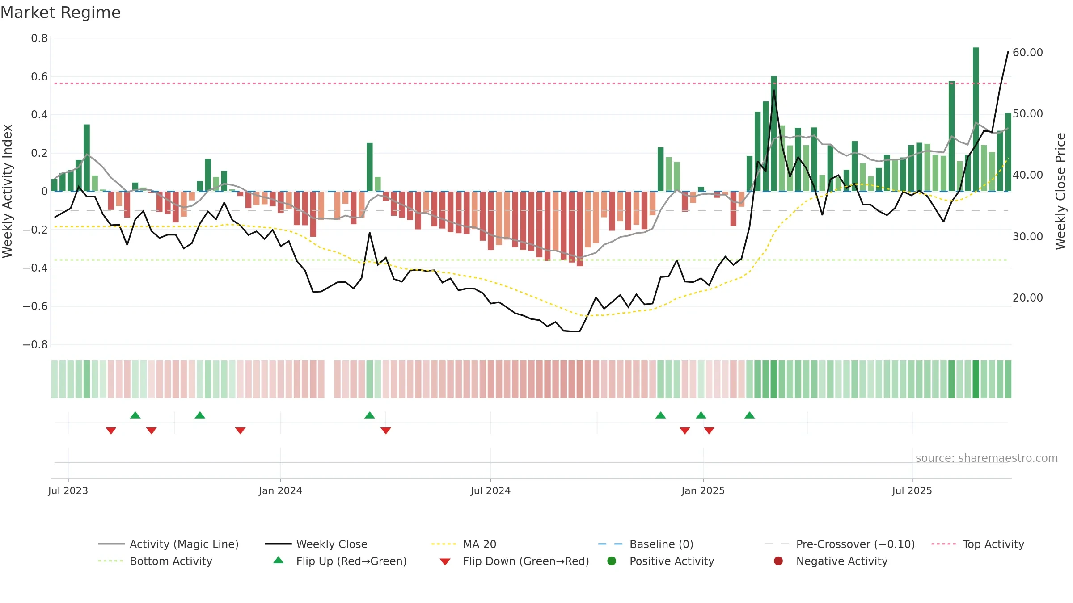Click the red Negative Activity legend dot
Viewport: 1073px width, 603px height.
pyautogui.click(x=778, y=561)
